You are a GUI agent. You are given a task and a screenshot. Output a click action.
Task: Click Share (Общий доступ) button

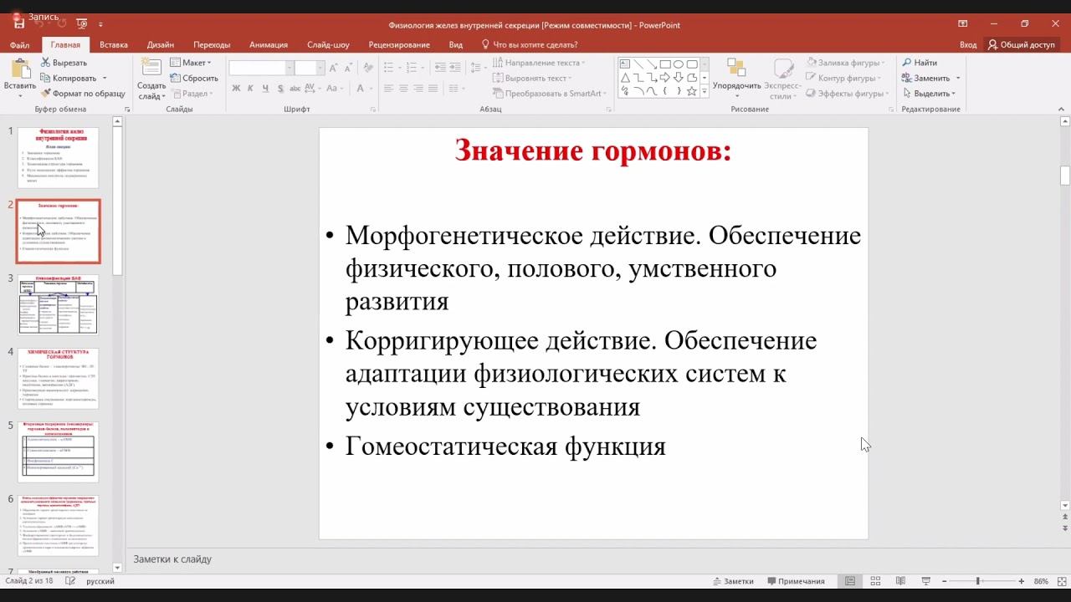point(1021,45)
